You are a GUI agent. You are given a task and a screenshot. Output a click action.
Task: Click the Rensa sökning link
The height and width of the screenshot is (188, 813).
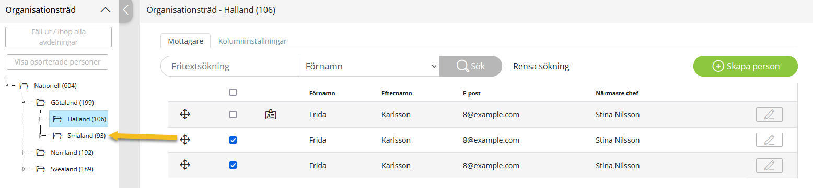pos(541,67)
